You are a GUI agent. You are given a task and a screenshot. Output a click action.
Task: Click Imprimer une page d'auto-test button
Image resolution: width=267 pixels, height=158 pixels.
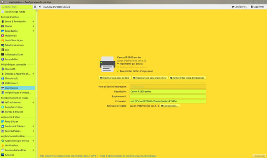(x=150, y=78)
